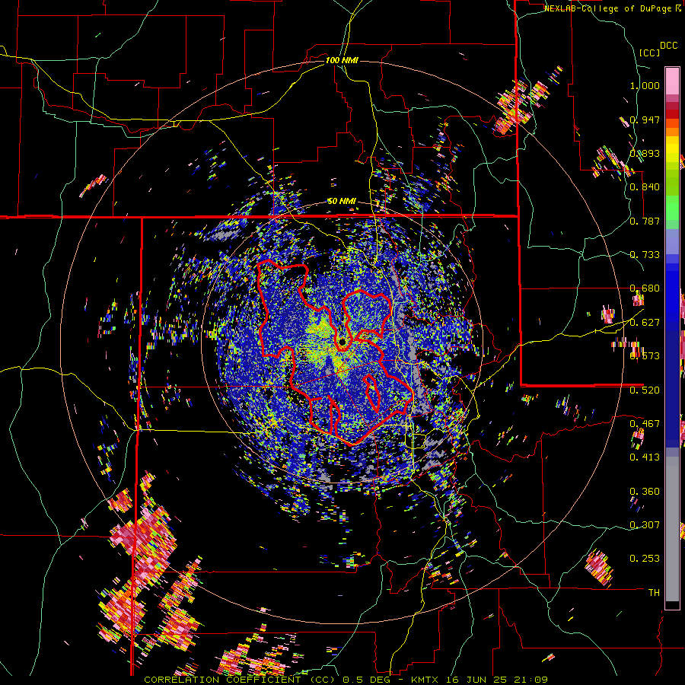Screen dimensions: 685x685
Task: Select the 0.947 color scale value
Action: (645, 119)
